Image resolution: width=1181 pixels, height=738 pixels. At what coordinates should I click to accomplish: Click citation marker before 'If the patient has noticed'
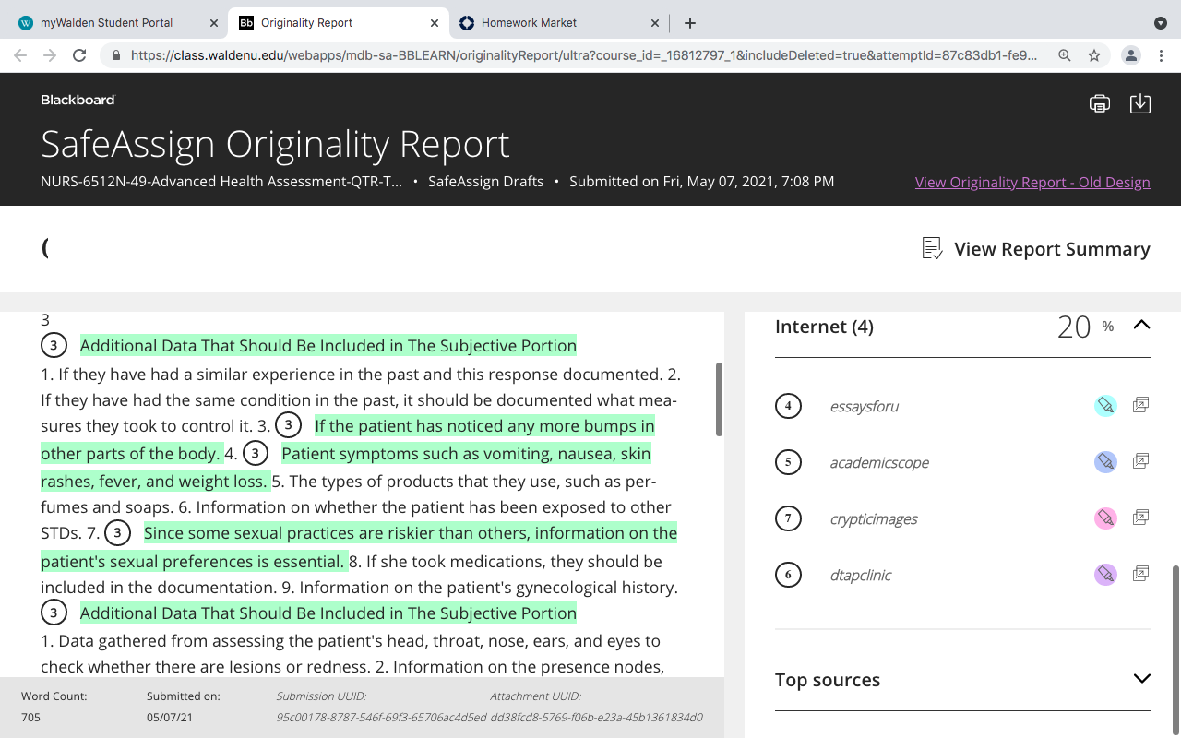point(289,425)
